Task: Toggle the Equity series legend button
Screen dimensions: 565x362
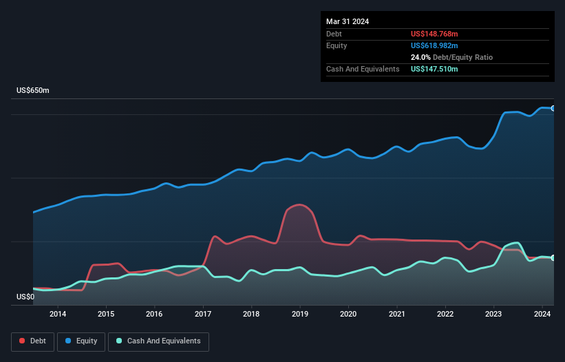Action: (x=81, y=341)
